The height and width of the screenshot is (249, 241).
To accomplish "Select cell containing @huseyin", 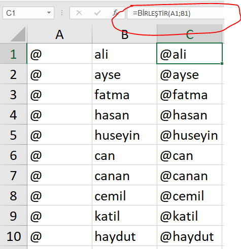I will pos(189,135).
